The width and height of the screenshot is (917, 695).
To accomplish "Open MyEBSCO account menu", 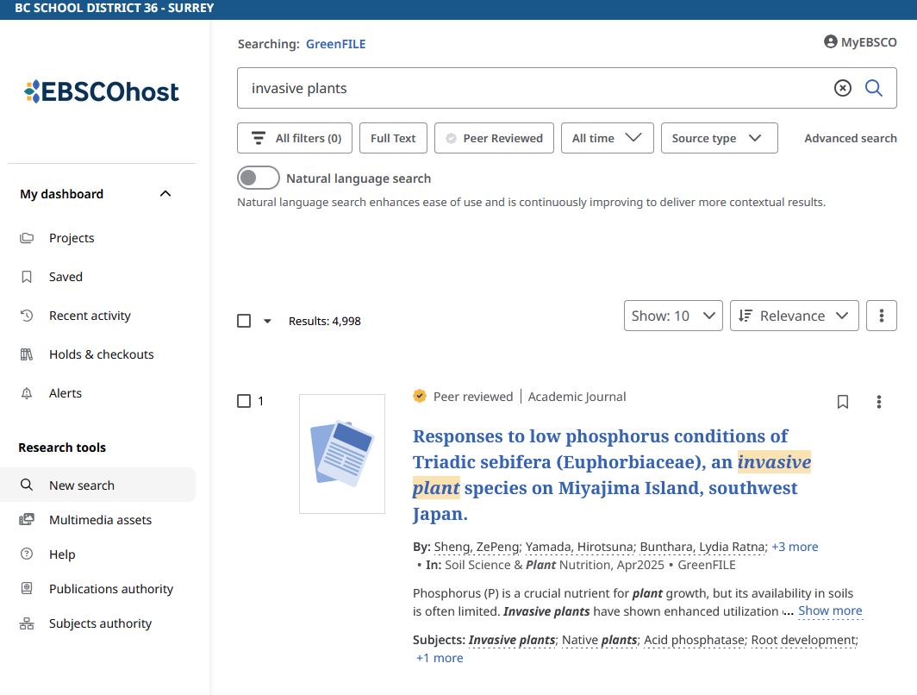I will coord(860,42).
